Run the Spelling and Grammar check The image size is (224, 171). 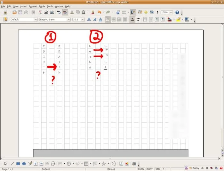pyautogui.click(x=59, y=12)
